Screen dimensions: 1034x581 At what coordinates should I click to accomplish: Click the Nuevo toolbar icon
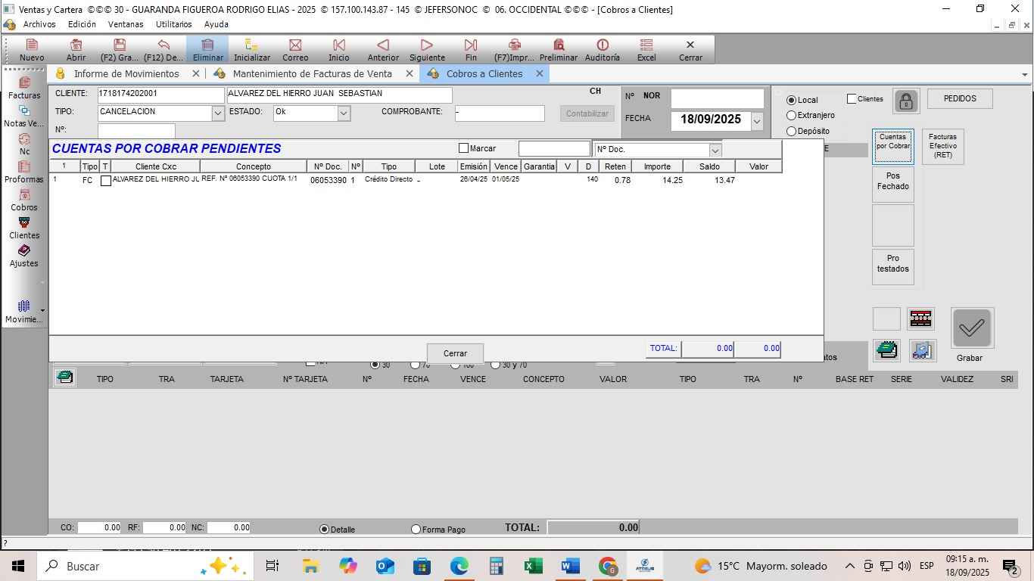click(31, 46)
